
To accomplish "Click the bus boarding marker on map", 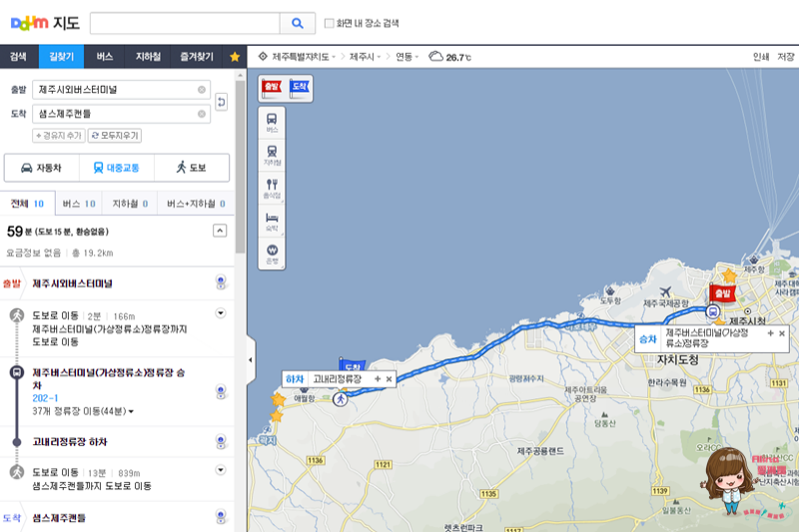I will [713, 311].
